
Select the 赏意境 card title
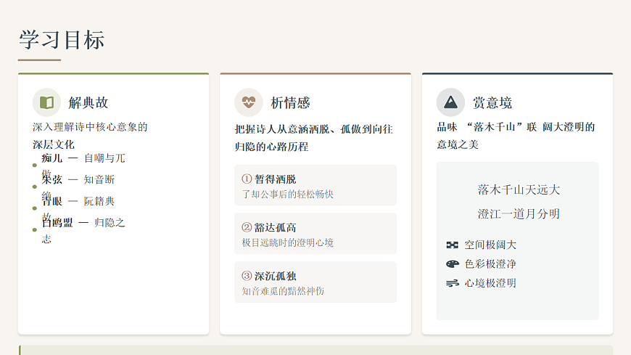492,103
